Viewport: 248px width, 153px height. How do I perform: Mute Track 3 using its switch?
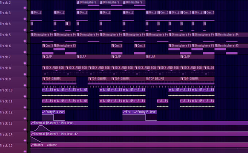point(25,19)
